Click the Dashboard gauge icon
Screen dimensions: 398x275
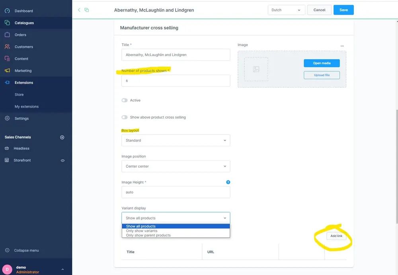(7, 11)
